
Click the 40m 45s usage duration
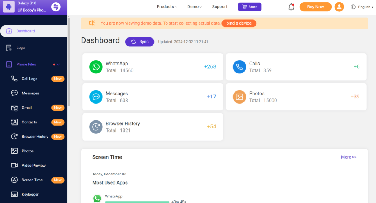point(179,202)
